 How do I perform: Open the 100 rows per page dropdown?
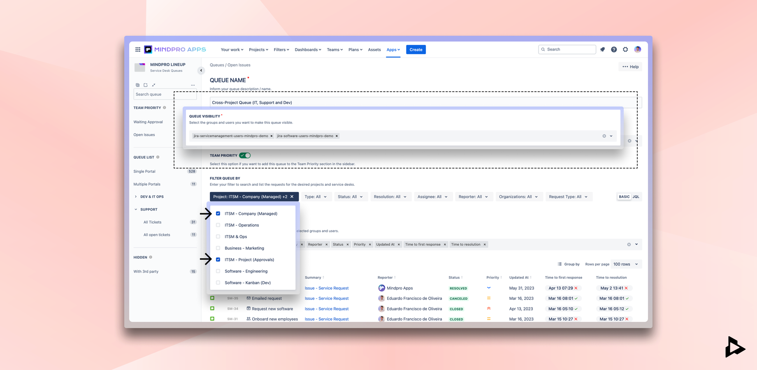(626, 264)
